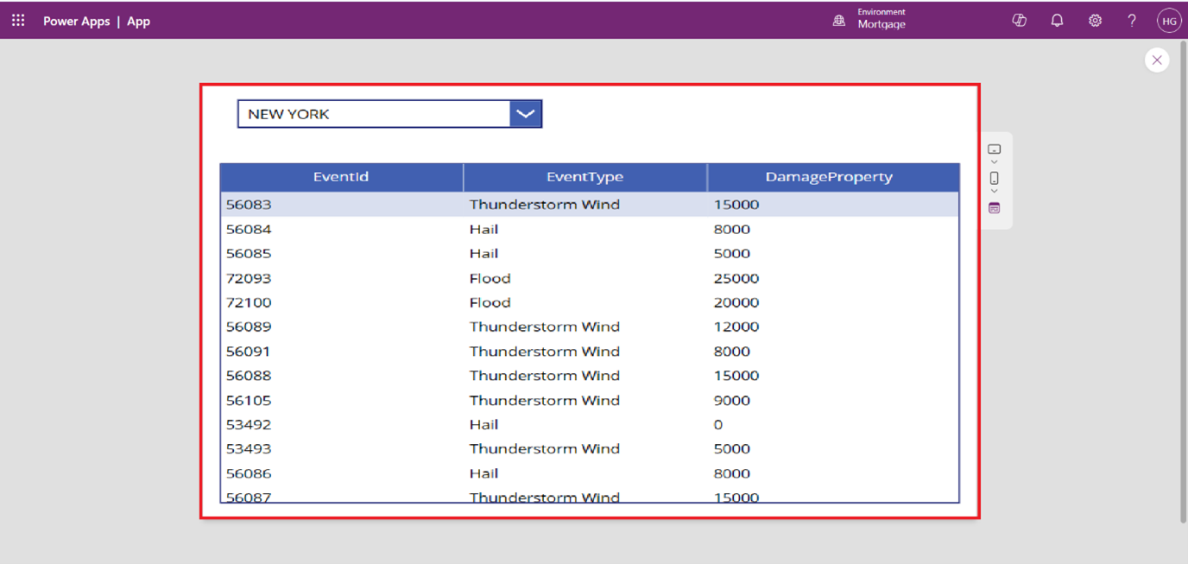Image resolution: width=1188 pixels, height=564 pixels.
Task: Open the settings gear
Action: tap(1095, 21)
